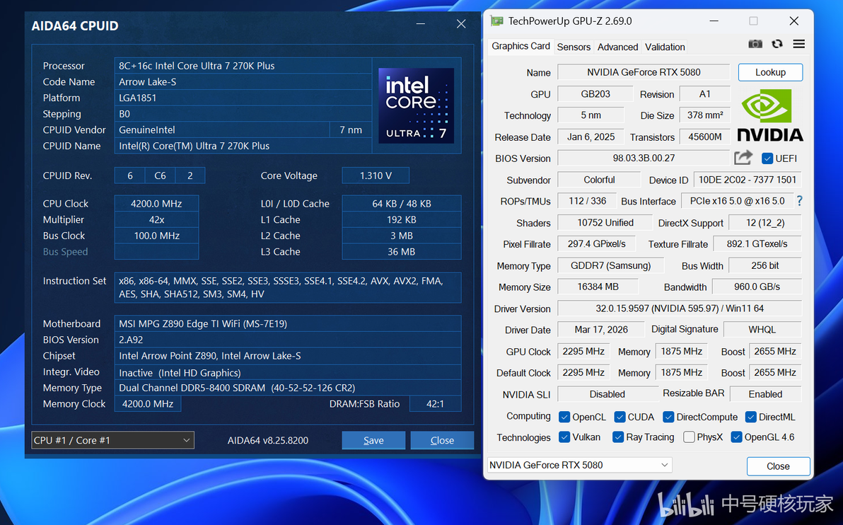Click the Bandwidth 960.0 GB/s field
843x525 pixels.
click(x=757, y=287)
